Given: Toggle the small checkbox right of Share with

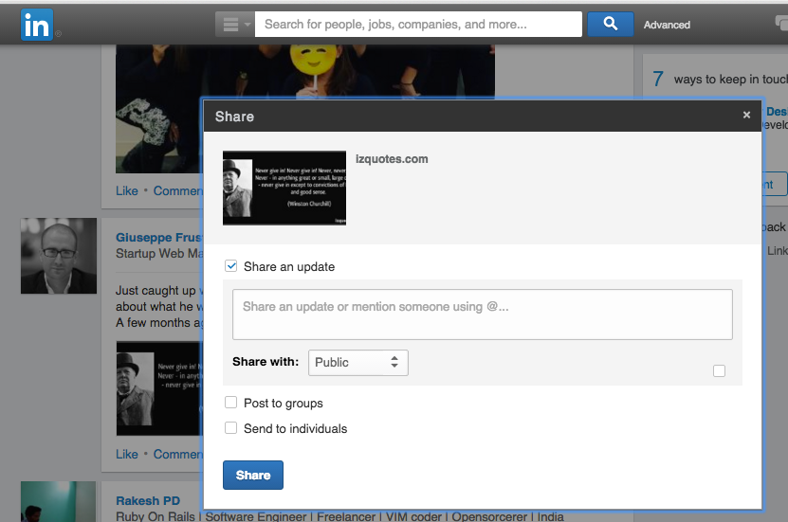Looking at the screenshot, I should coord(719,370).
